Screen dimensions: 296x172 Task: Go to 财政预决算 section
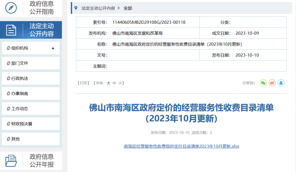tap(22, 124)
